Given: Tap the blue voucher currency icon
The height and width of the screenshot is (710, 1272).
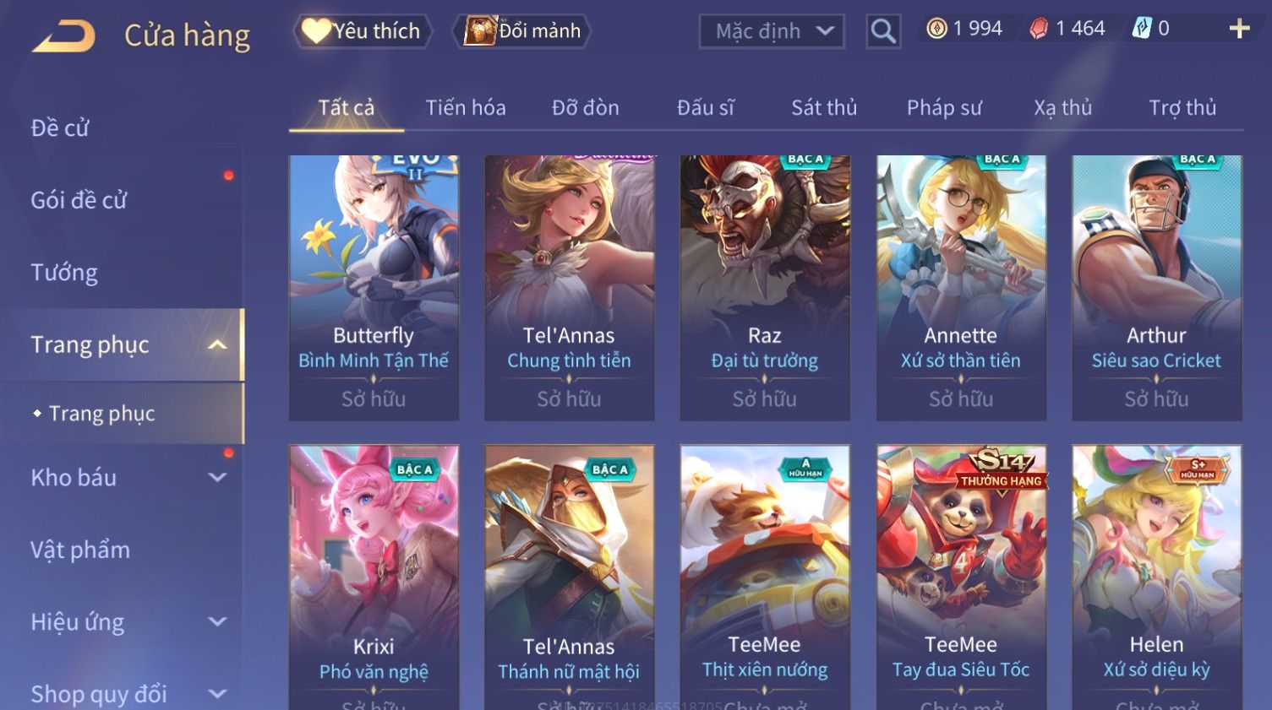Looking at the screenshot, I should [x=1142, y=29].
